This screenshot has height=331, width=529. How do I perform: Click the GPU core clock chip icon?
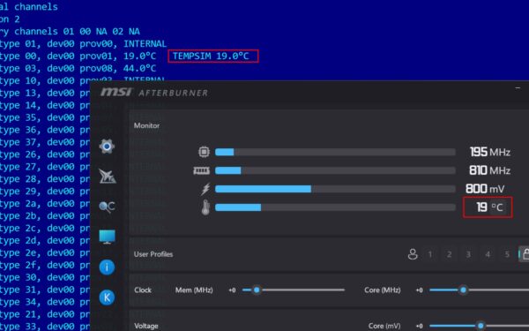[x=205, y=152]
